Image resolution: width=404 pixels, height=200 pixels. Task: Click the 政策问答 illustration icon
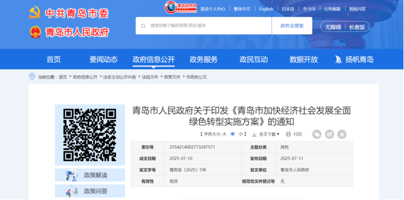point(72,191)
